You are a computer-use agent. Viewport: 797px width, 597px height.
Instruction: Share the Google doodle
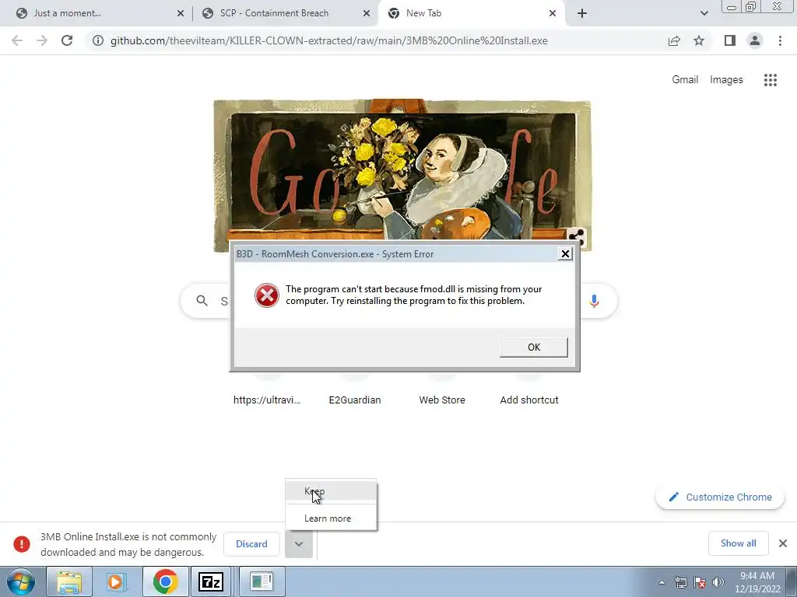point(577,236)
